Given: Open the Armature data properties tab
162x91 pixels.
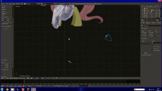Looking at the screenshot, I should point(155,20).
